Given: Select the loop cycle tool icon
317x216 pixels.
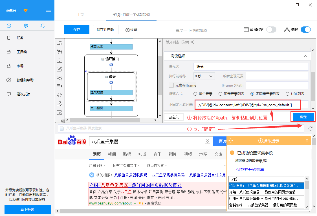Looking at the screenshot, I should [x=60, y=95].
